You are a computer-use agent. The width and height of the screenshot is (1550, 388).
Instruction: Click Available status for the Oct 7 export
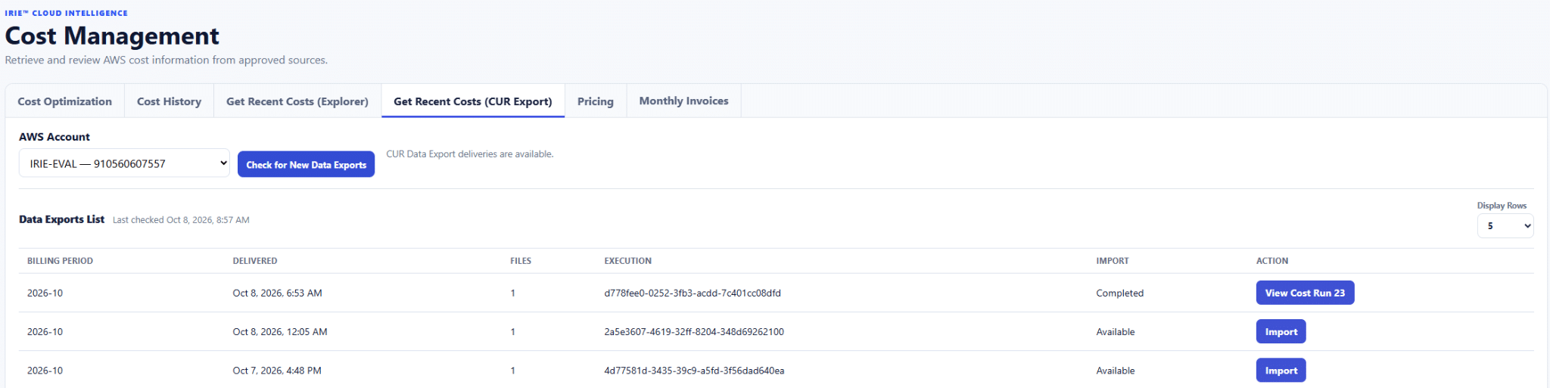coord(1116,371)
